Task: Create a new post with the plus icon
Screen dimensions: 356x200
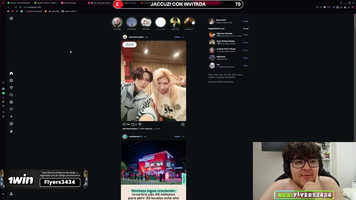Action: 11,117
